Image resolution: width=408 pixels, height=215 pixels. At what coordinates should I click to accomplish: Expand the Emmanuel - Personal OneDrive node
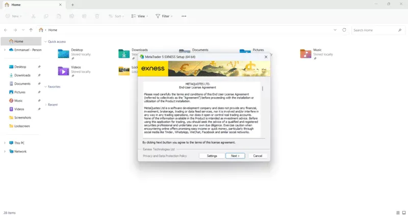pos(5,50)
